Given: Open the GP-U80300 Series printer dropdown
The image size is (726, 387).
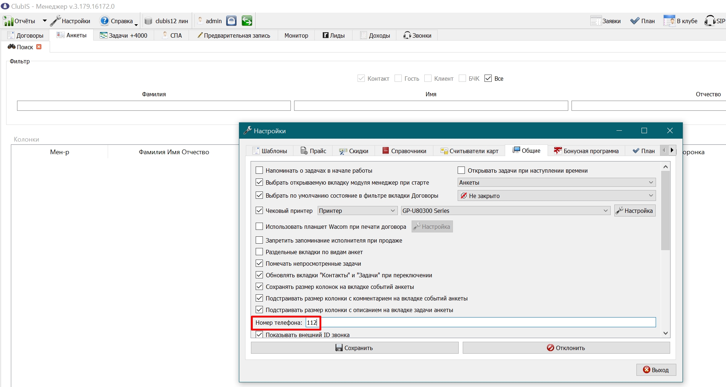Looking at the screenshot, I should click(506, 211).
